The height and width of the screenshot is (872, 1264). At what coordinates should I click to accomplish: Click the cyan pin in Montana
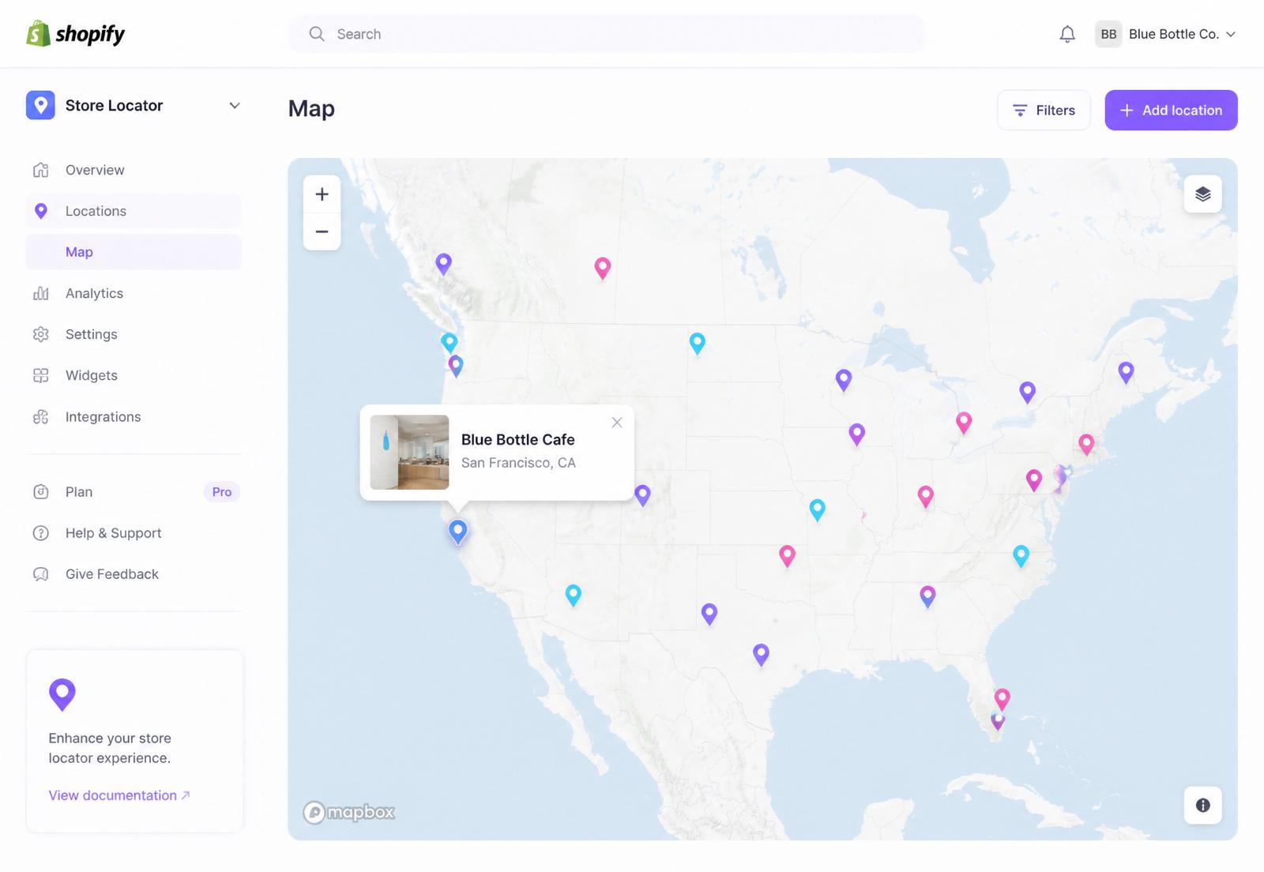pos(697,343)
